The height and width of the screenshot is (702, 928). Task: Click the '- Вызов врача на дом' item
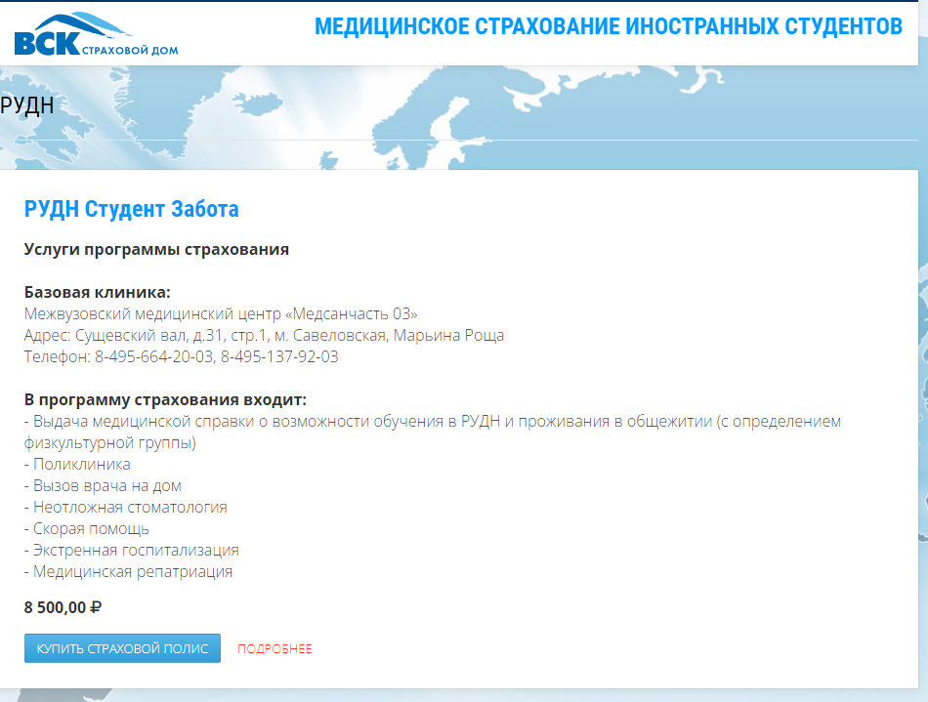[103, 486]
